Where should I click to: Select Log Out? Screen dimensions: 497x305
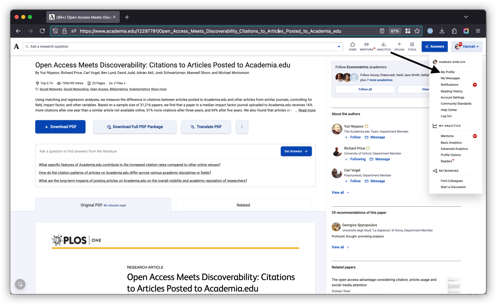[446, 116]
